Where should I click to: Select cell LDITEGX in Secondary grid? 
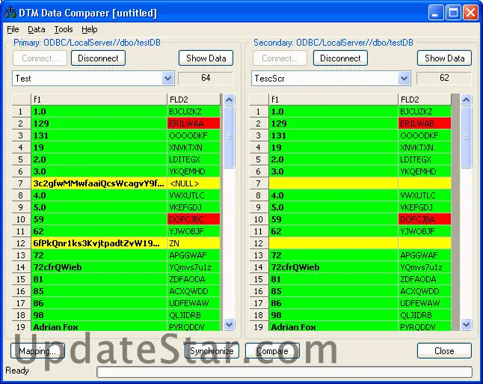pos(425,159)
